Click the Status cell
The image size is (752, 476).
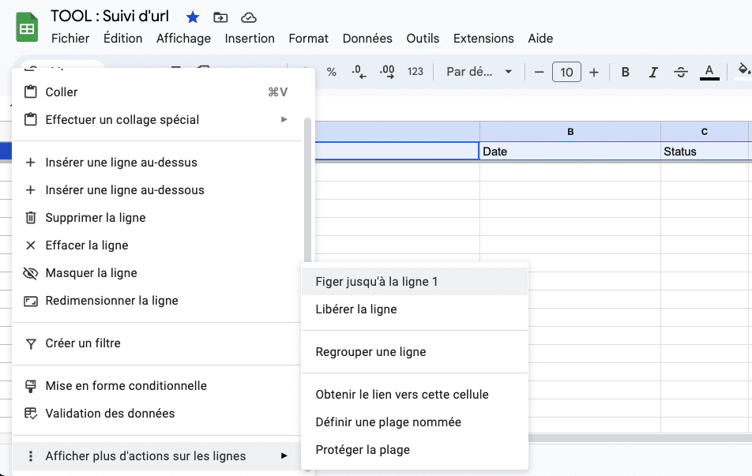point(704,152)
